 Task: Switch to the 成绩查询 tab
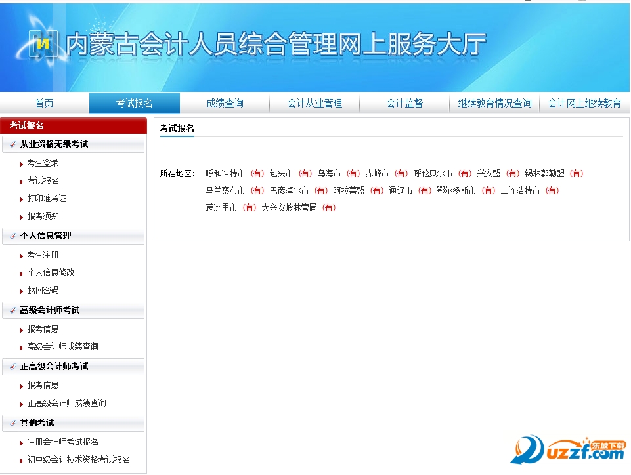pyautogui.click(x=225, y=103)
